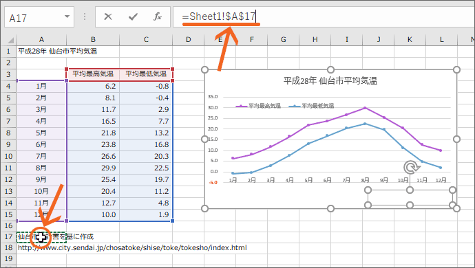Viewport: 475px width, 268px height.
Task: Click in the formula bar text
Action: point(220,16)
